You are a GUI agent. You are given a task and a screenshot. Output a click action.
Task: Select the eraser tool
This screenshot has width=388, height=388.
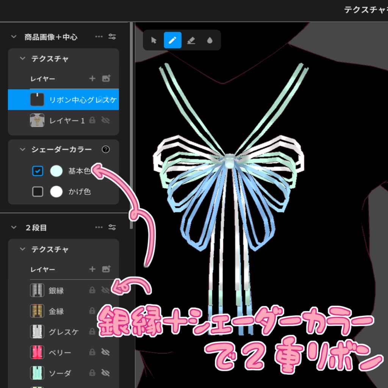click(191, 40)
